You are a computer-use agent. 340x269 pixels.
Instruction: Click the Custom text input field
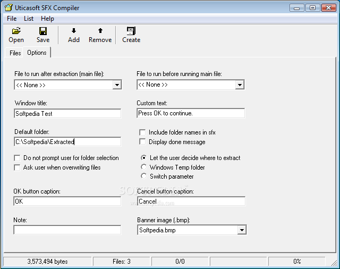(x=191, y=113)
